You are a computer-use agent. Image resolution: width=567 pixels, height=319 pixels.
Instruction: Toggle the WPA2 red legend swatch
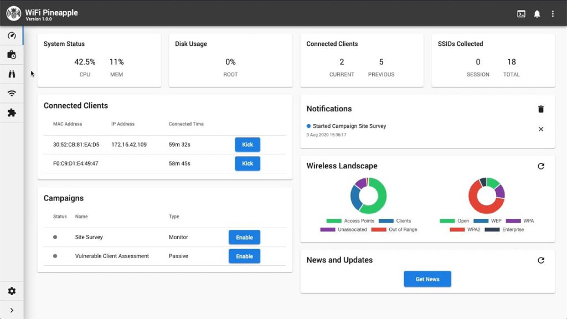(457, 229)
